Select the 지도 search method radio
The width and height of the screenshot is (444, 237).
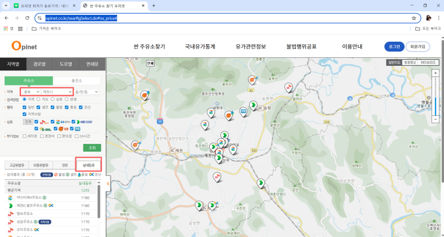[x=38, y=99]
